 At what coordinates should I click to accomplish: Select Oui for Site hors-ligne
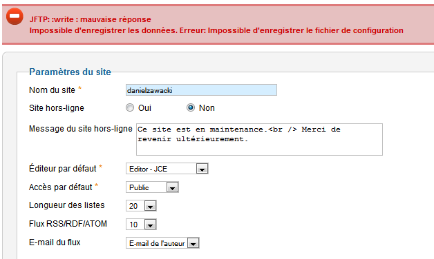click(130, 107)
